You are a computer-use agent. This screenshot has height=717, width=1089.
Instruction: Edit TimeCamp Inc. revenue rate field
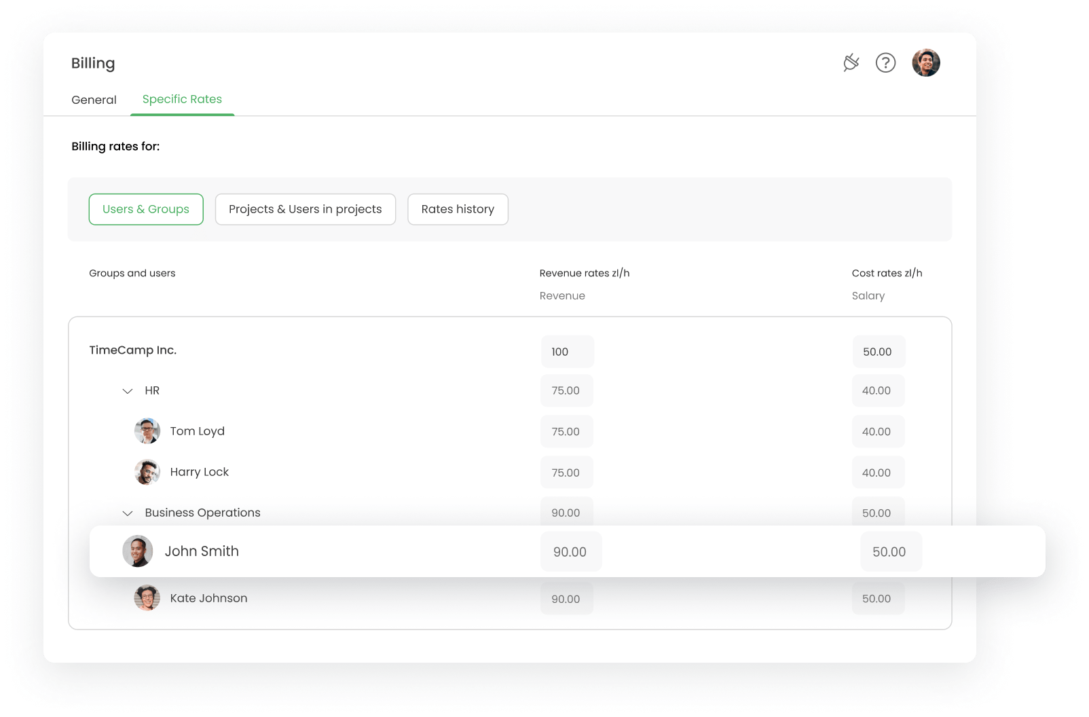pyautogui.click(x=567, y=352)
